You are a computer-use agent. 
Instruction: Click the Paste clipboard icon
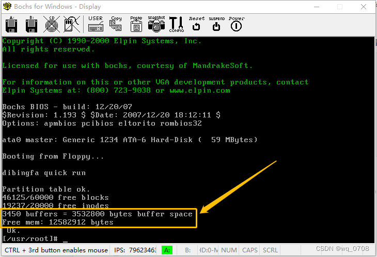point(136,24)
